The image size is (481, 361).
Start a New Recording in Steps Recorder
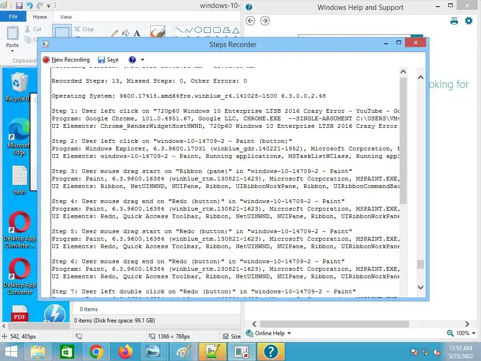tap(66, 60)
